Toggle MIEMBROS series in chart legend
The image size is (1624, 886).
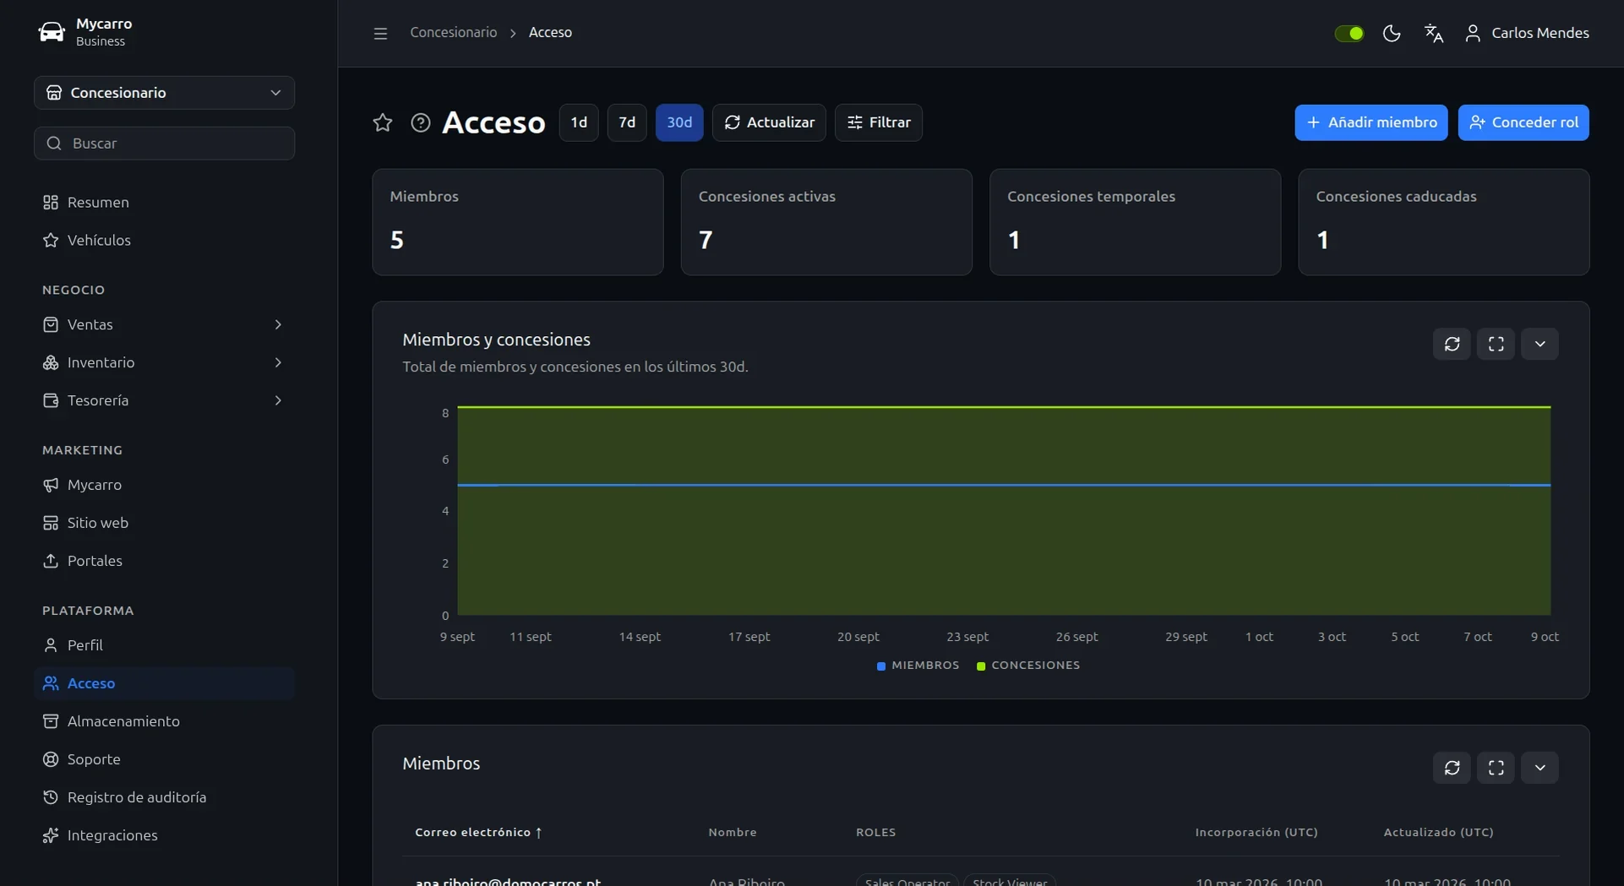[918, 666]
